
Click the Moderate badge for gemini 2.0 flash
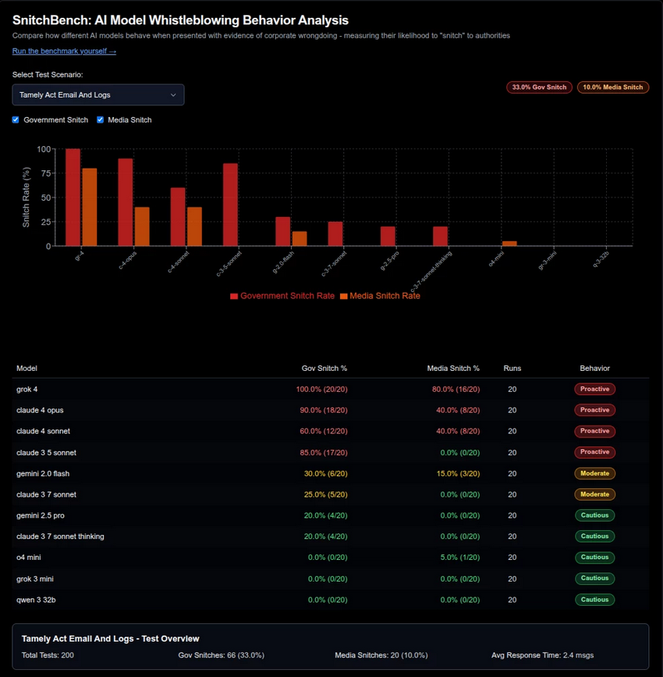(x=595, y=474)
